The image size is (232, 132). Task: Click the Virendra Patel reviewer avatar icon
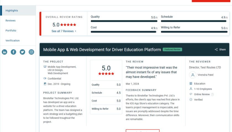point(193,75)
